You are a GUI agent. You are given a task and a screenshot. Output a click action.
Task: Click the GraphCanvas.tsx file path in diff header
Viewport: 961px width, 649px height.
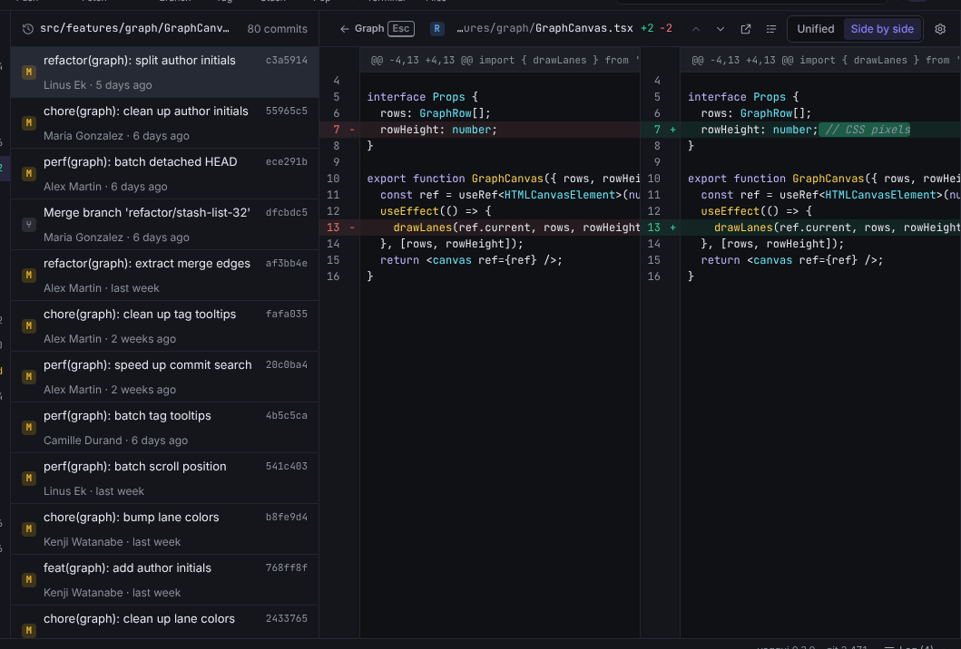click(544, 28)
